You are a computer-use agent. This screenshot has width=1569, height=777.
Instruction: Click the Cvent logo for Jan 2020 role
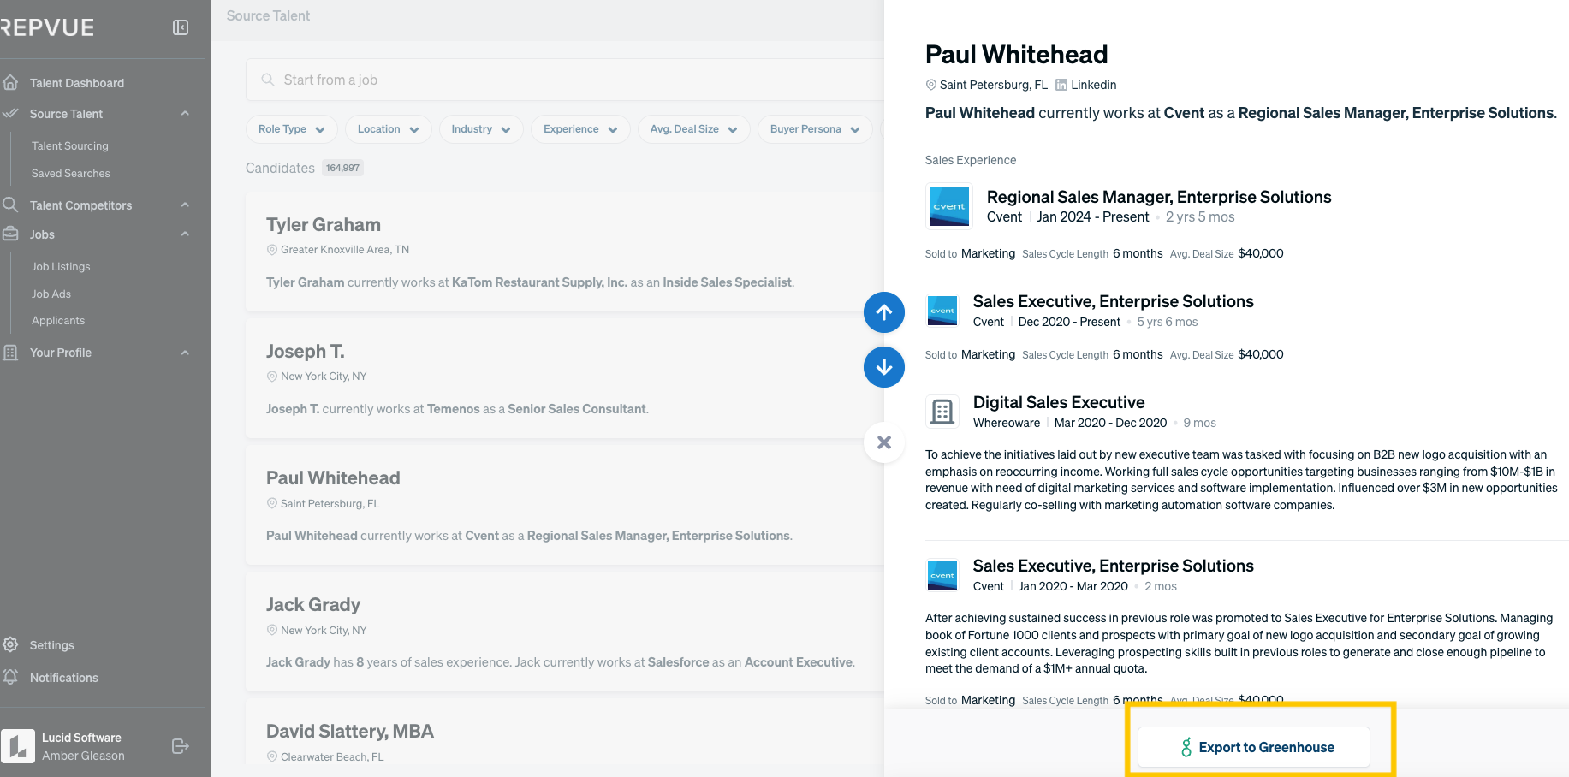pos(942,575)
